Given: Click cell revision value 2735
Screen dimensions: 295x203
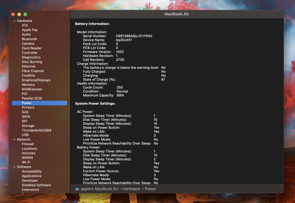Looking at the screenshot, I should [x=120, y=60].
